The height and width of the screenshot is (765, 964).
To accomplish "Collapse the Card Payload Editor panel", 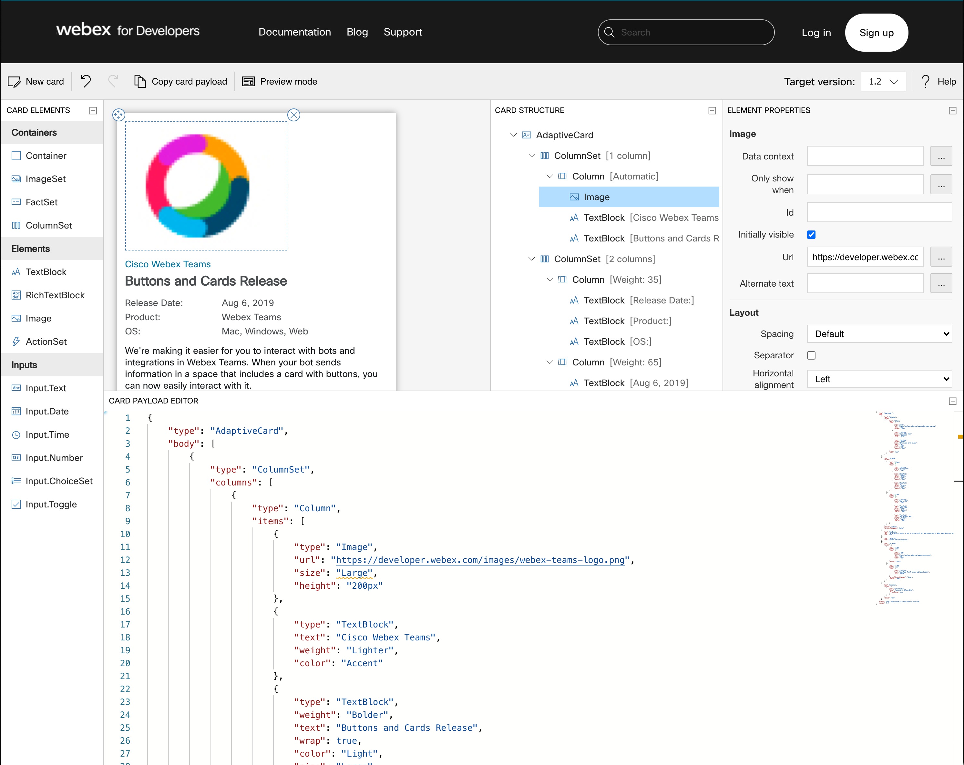I will (953, 401).
